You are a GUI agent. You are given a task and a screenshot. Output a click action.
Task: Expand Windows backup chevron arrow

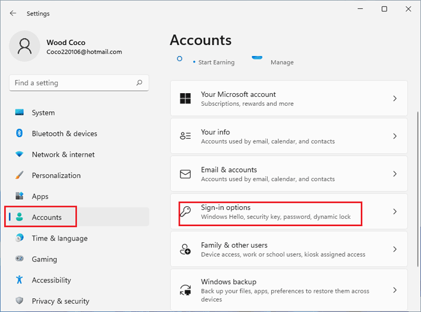click(395, 290)
